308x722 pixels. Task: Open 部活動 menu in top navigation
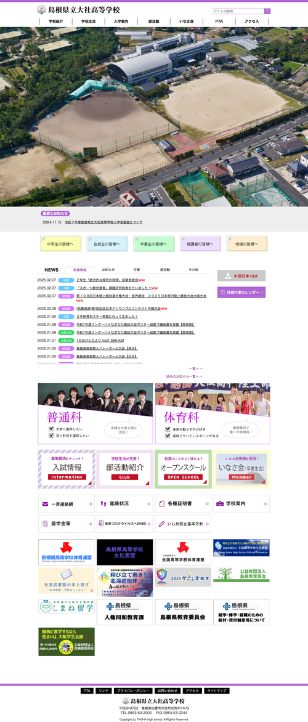(x=154, y=21)
